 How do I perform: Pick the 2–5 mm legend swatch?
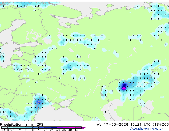(23, 128)
